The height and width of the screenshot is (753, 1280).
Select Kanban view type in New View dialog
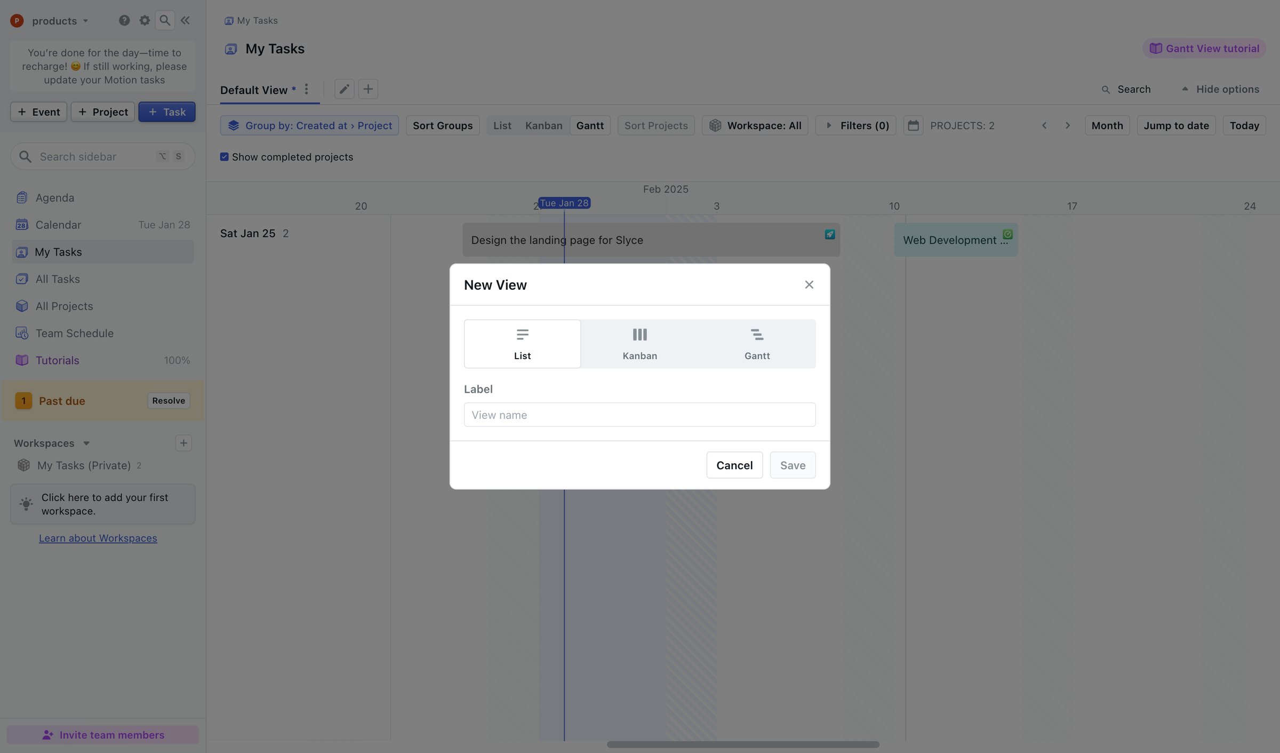pyautogui.click(x=639, y=344)
